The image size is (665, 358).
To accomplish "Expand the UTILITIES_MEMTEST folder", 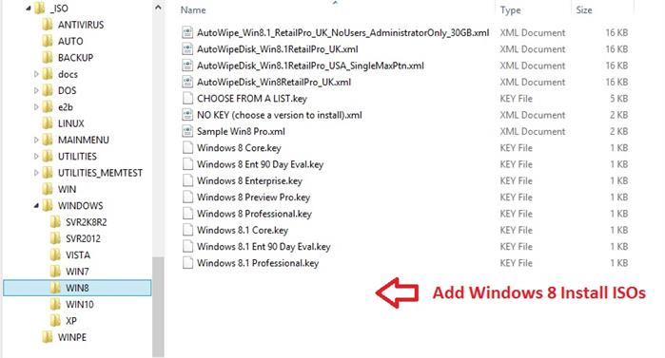I will point(36,173).
